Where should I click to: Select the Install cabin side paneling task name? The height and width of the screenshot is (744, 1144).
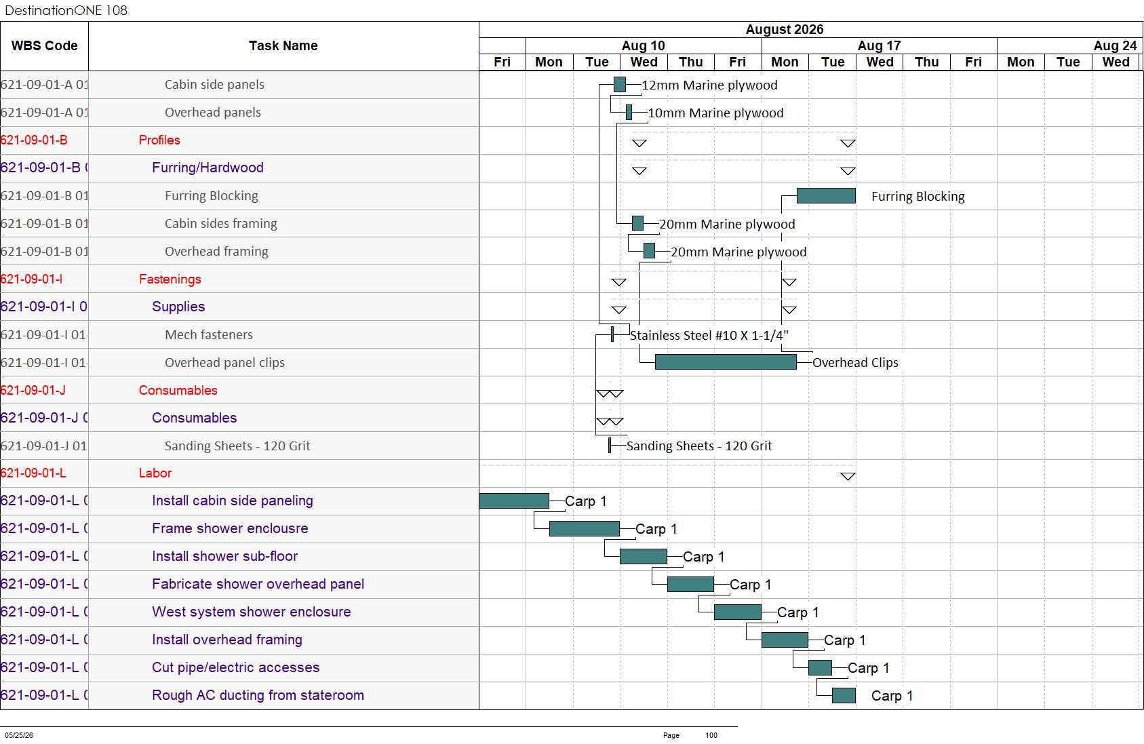click(233, 501)
